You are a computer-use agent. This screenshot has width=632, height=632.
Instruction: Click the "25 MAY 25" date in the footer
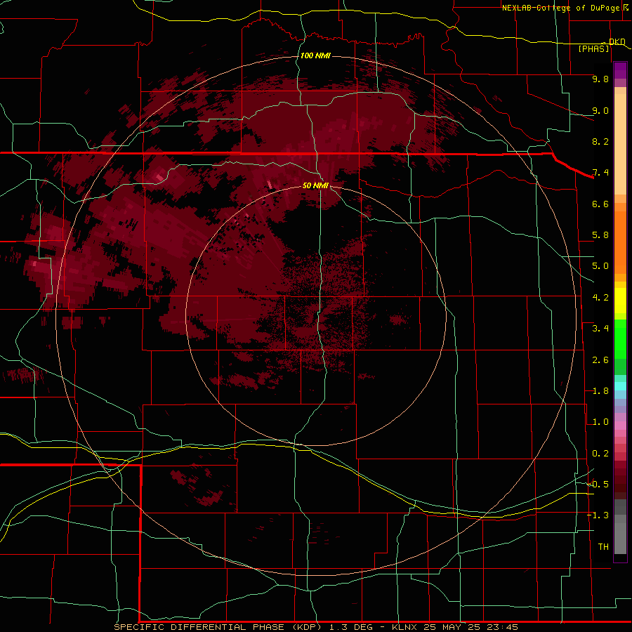453,627
